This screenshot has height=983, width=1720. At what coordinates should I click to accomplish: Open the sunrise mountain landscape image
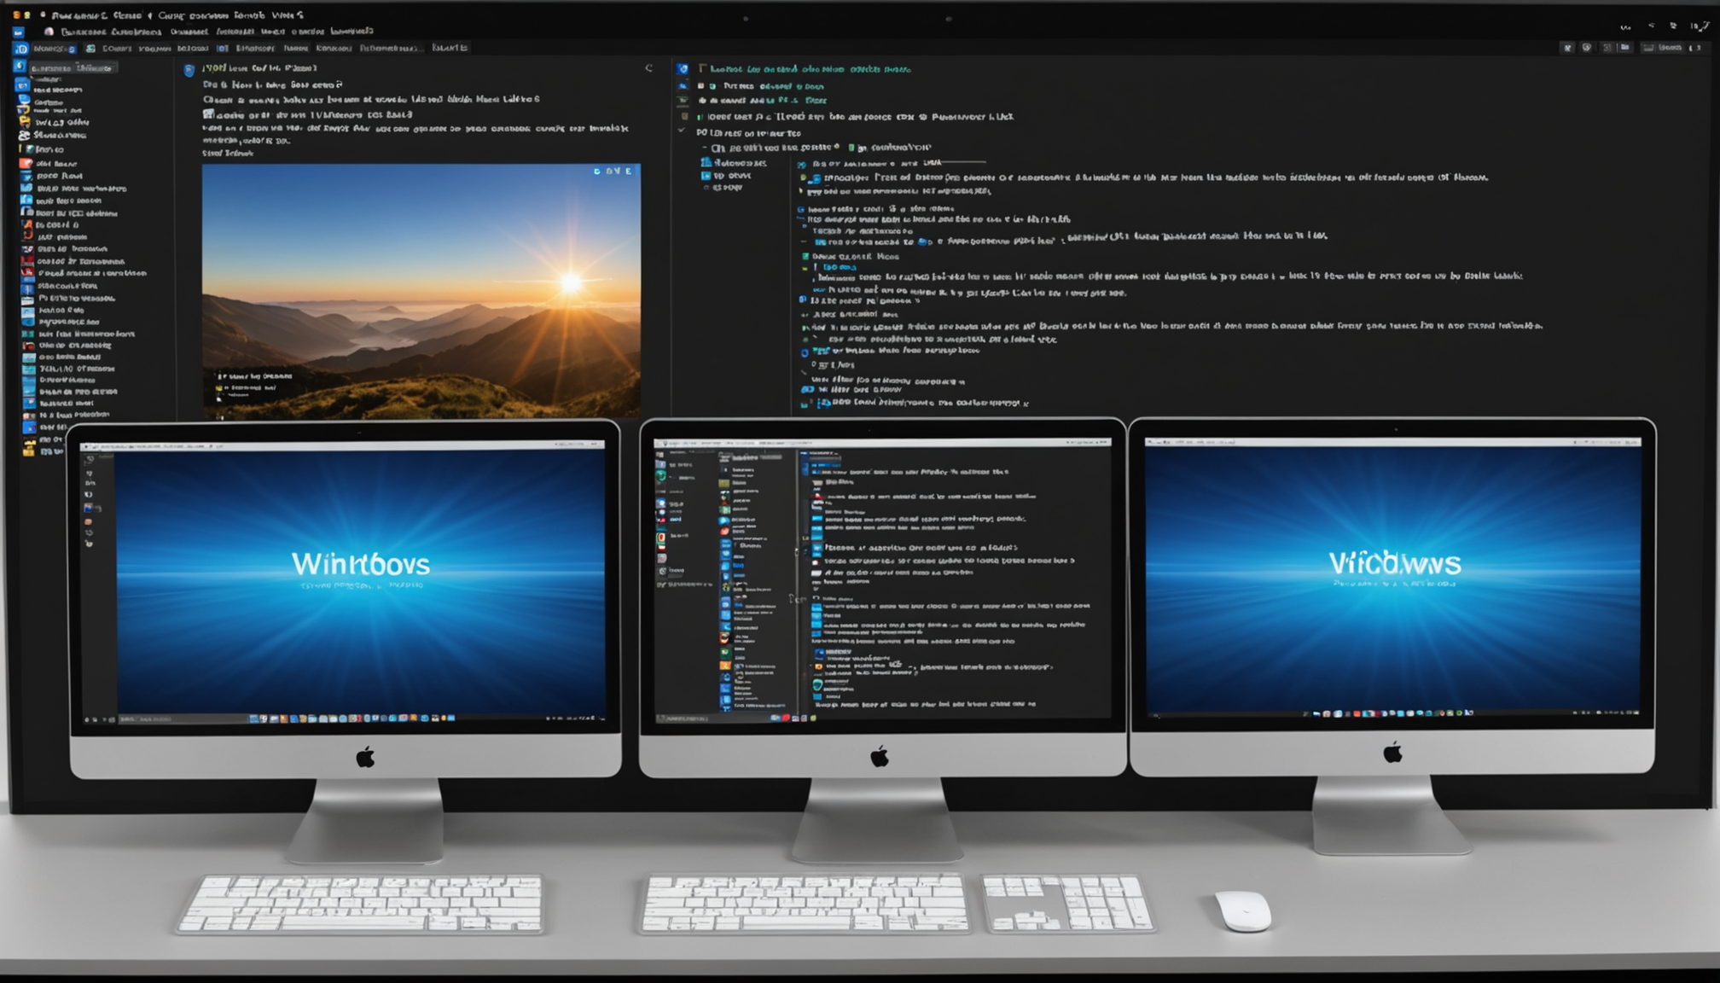click(x=421, y=291)
